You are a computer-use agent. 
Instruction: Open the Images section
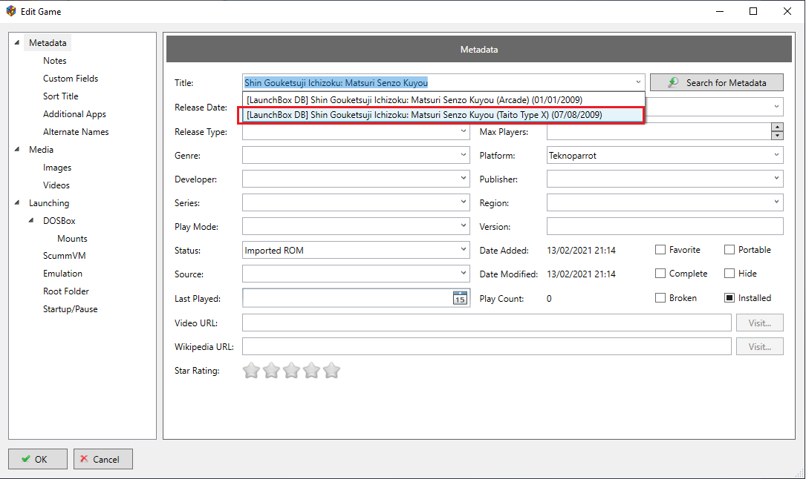57,167
